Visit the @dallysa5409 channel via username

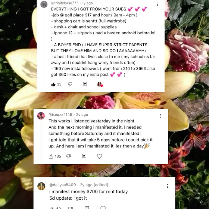[x=63, y=185]
